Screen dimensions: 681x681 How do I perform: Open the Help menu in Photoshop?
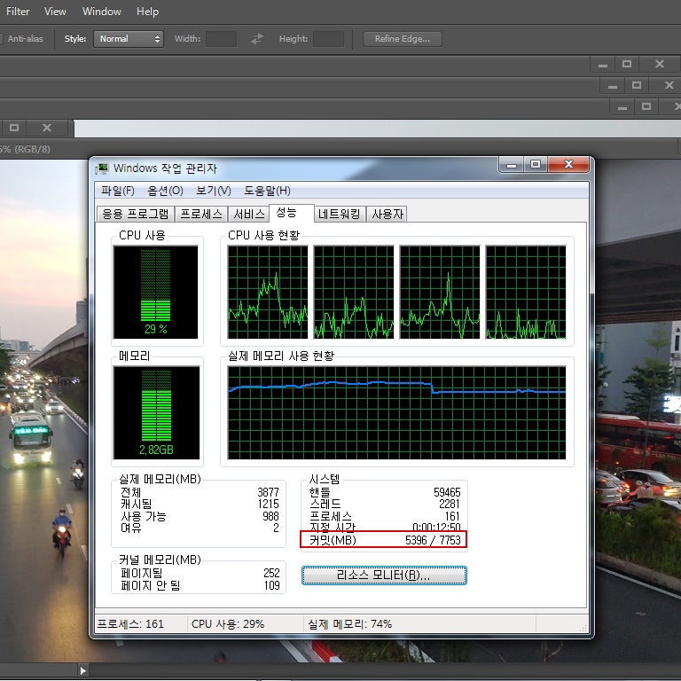147,12
